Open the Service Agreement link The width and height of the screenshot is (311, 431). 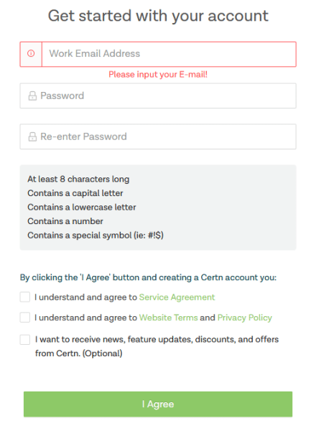click(x=177, y=297)
